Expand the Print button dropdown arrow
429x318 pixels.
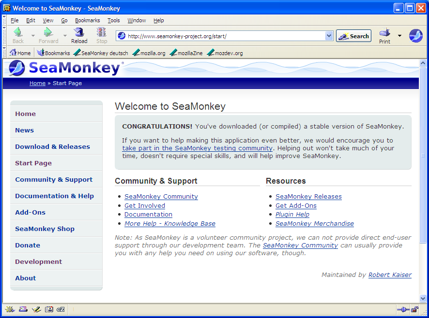click(399, 36)
